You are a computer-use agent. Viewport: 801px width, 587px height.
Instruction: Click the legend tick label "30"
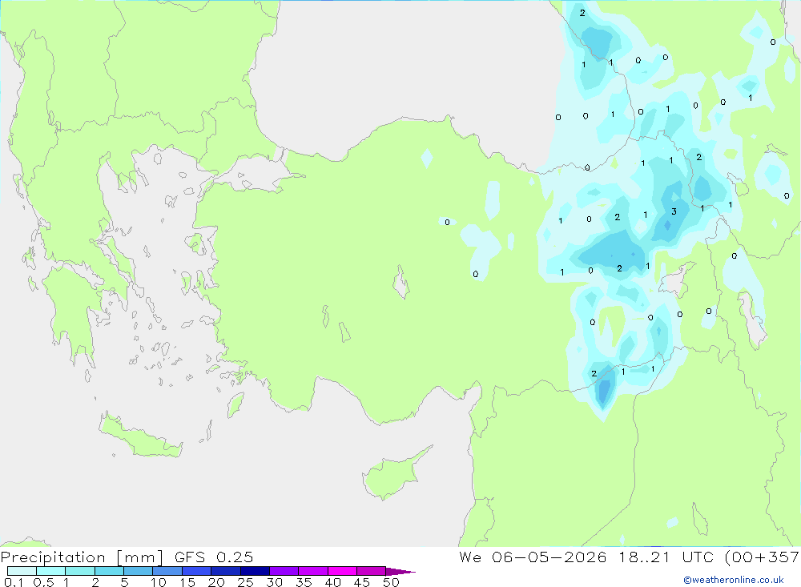click(x=274, y=582)
